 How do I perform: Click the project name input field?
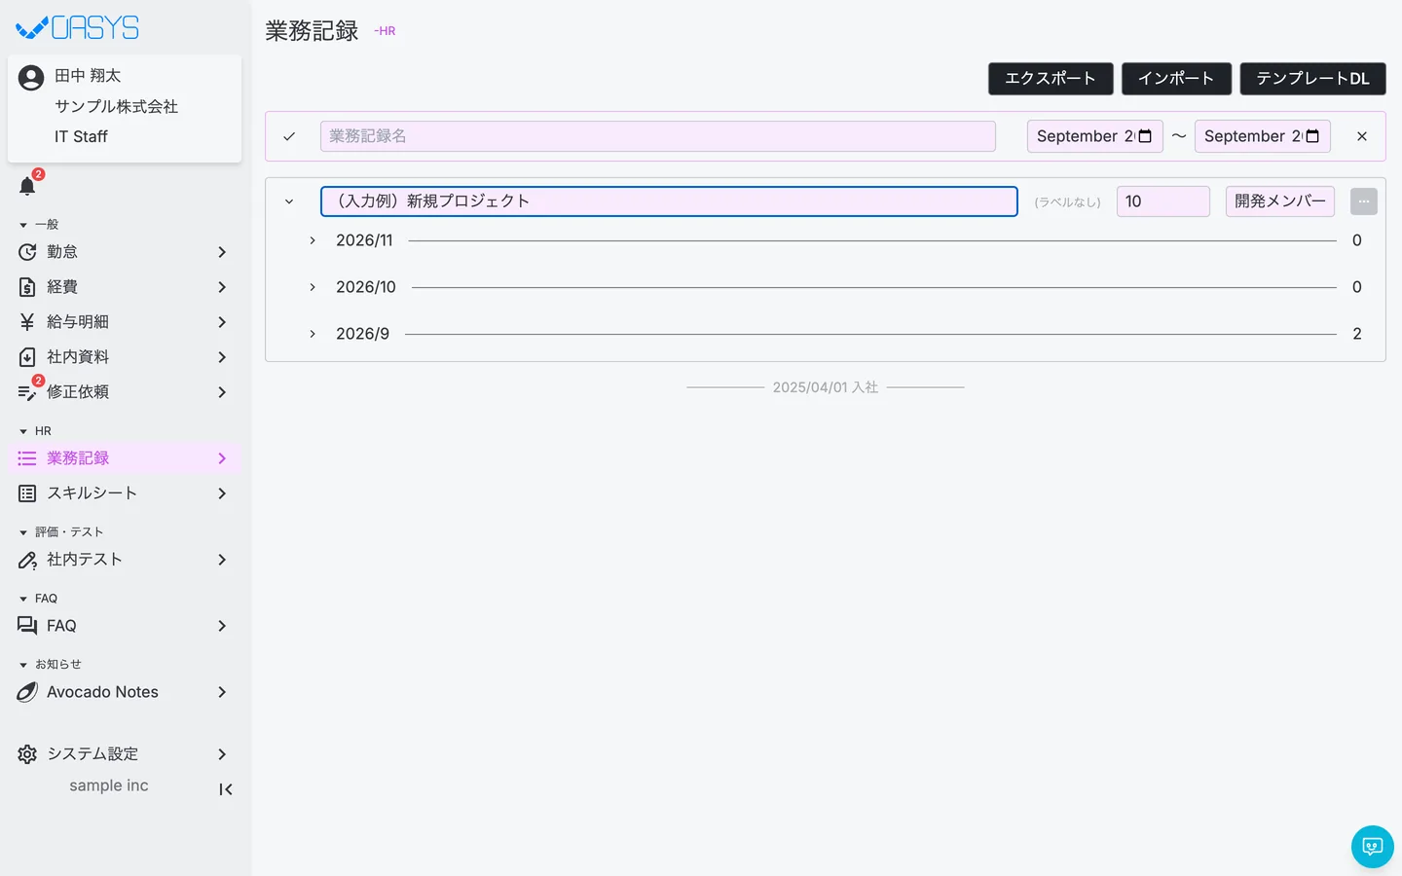[669, 201]
